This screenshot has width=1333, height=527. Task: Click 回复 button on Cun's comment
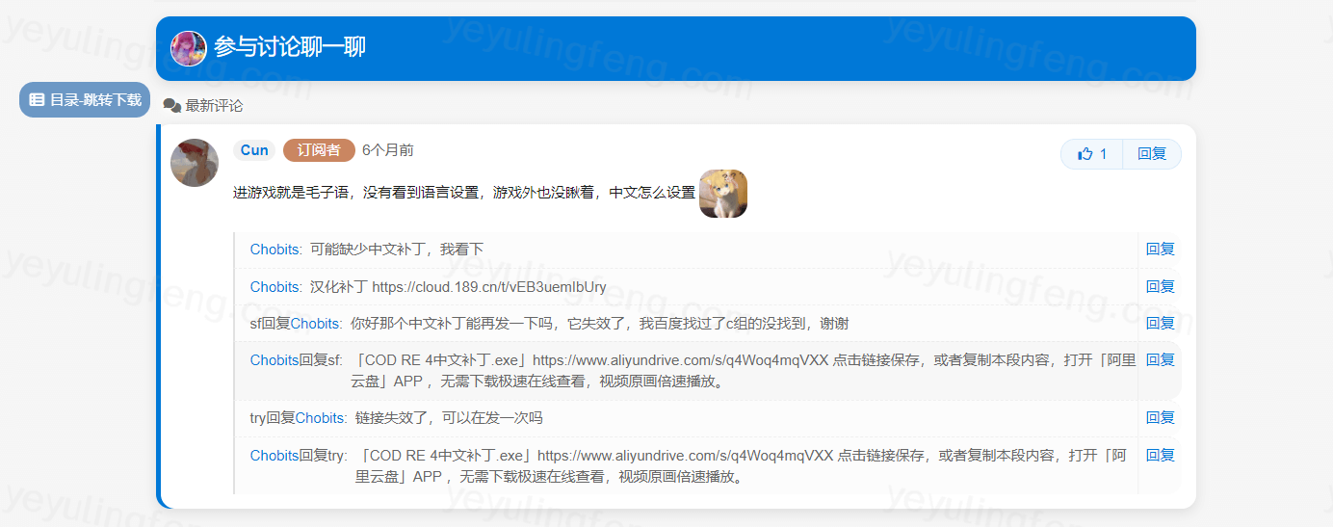pyautogui.click(x=1152, y=154)
